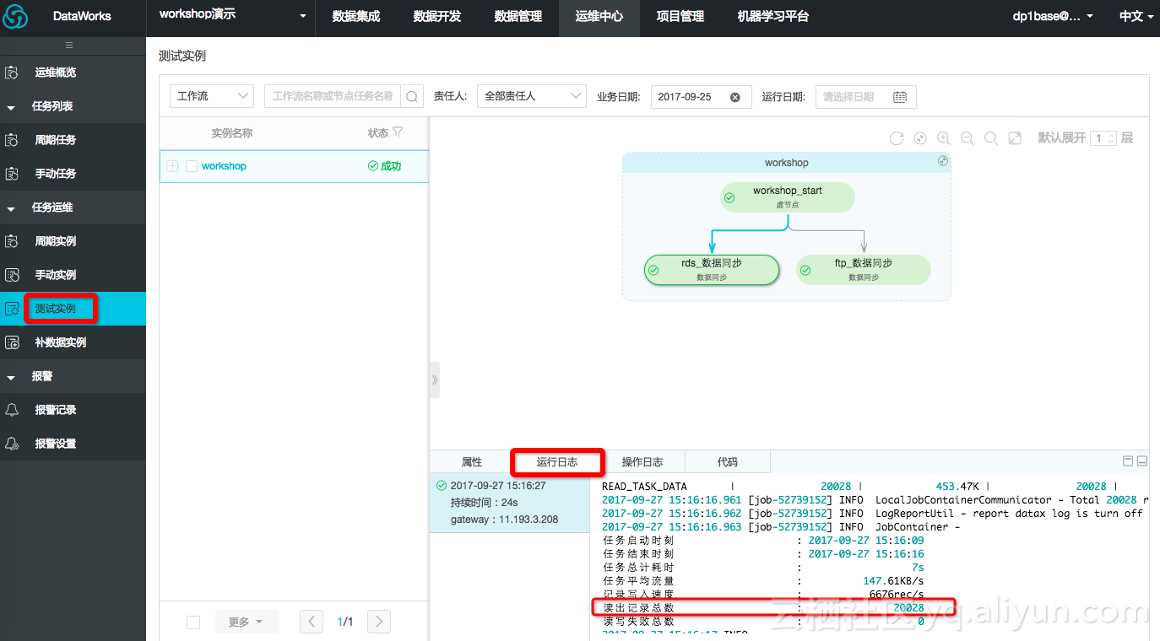The height and width of the screenshot is (641, 1160).
Task: Click the 补数据实例 sidebar icon
Action: pos(12,342)
